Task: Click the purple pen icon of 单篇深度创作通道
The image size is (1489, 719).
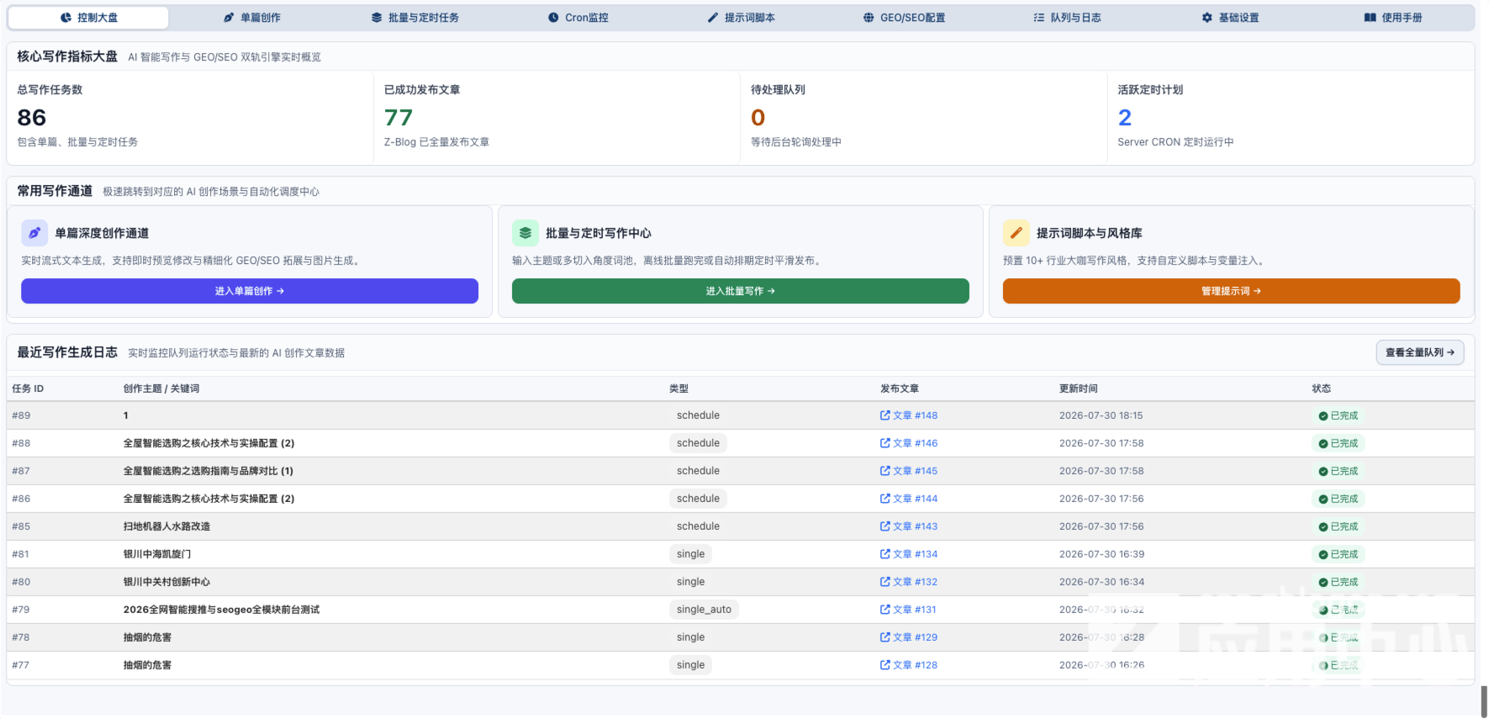Action: point(34,233)
